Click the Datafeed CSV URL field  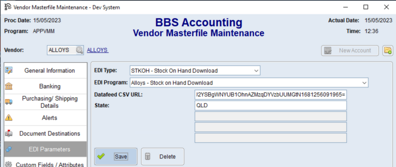pos(271,95)
